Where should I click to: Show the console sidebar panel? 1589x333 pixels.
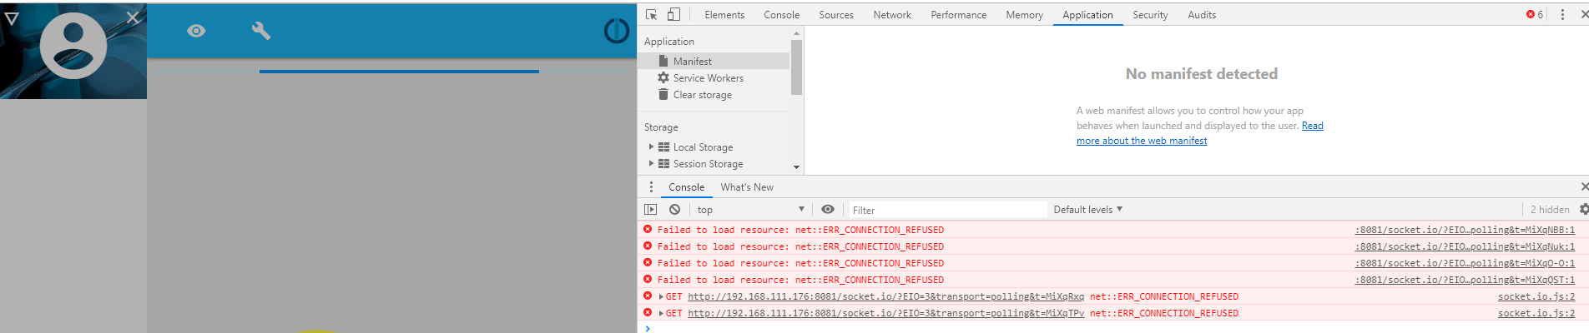point(651,210)
